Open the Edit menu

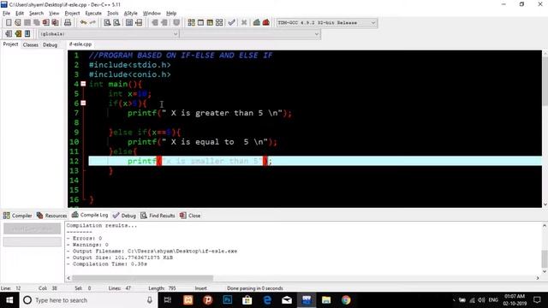click(20, 14)
